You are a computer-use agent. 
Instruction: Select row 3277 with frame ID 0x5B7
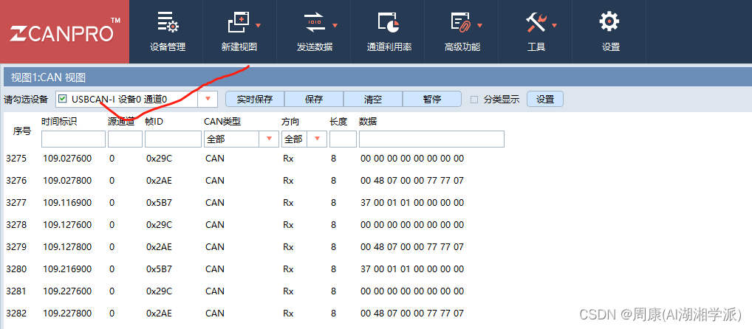pos(160,202)
